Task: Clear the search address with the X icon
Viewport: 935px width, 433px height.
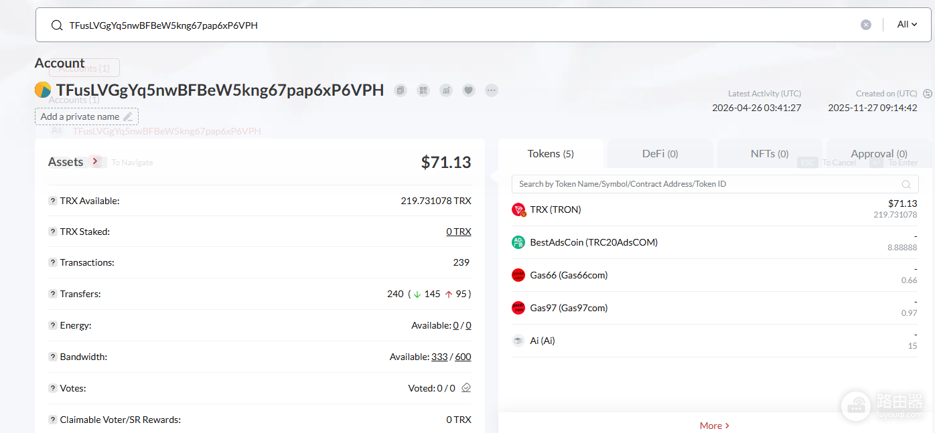Action: [866, 25]
